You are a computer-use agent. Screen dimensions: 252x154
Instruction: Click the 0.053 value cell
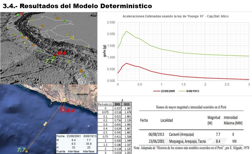click(x=117, y=153)
